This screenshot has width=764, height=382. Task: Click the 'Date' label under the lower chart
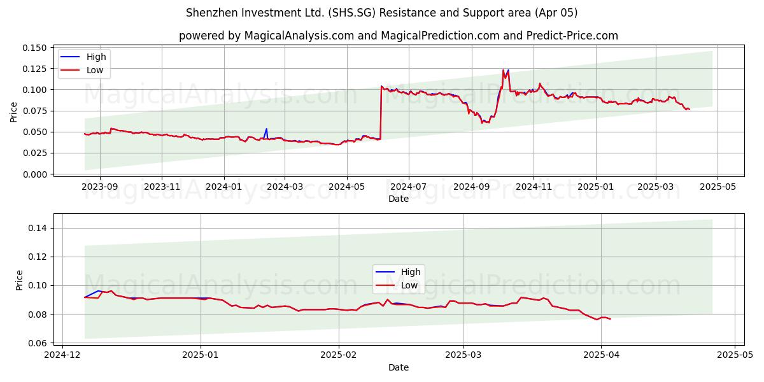point(399,367)
